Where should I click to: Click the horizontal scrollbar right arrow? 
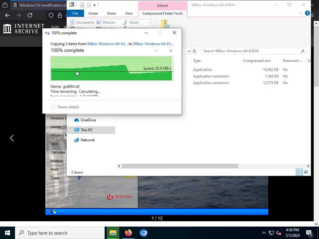point(308,166)
